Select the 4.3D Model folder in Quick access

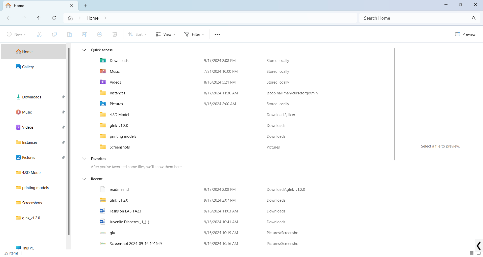(x=119, y=115)
